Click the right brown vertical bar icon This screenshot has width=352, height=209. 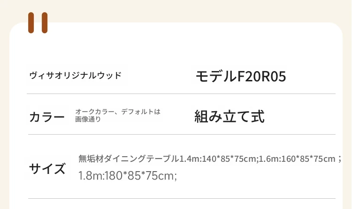coord(45,22)
